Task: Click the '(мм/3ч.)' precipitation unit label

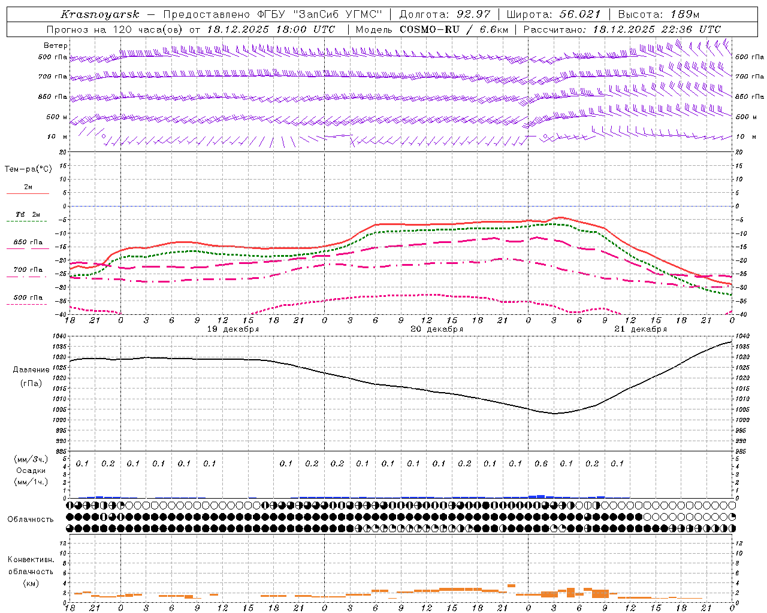Action: (x=31, y=460)
